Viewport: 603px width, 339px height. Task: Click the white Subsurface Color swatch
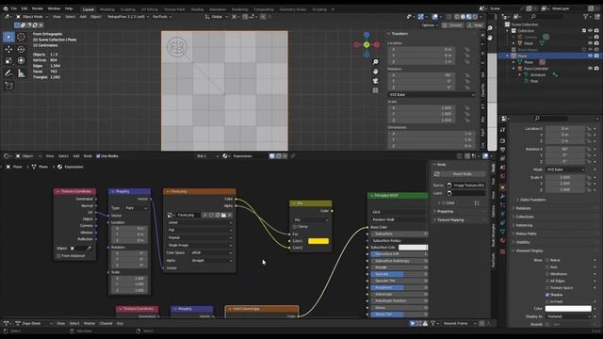[x=413, y=248]
